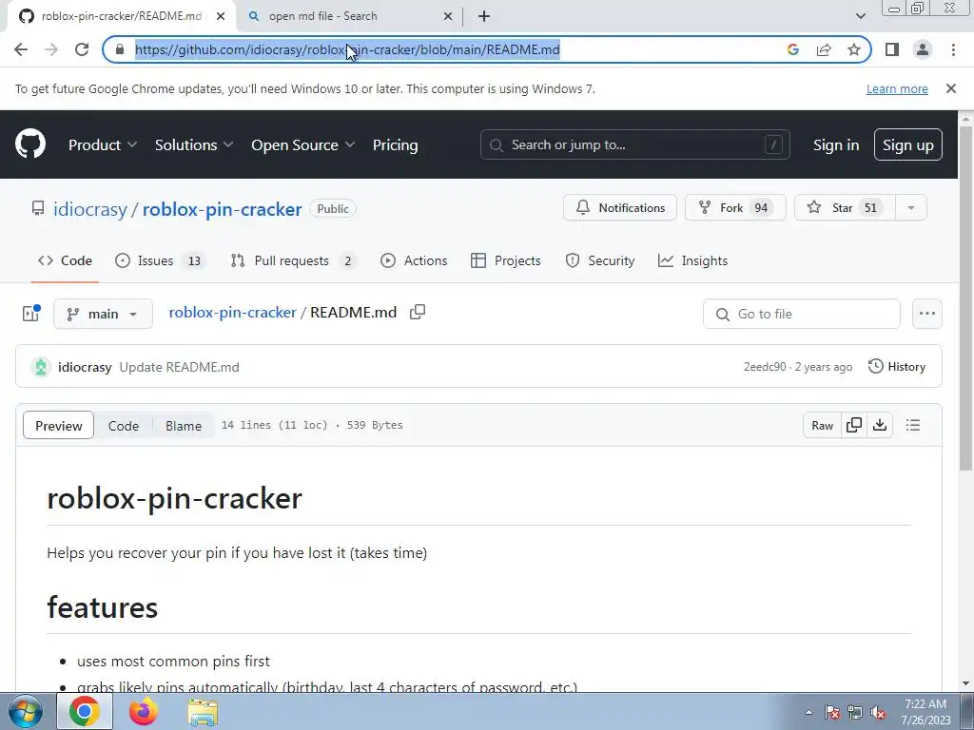Click the copy raw file icon

pyautogui.click(x=854, y=425)
